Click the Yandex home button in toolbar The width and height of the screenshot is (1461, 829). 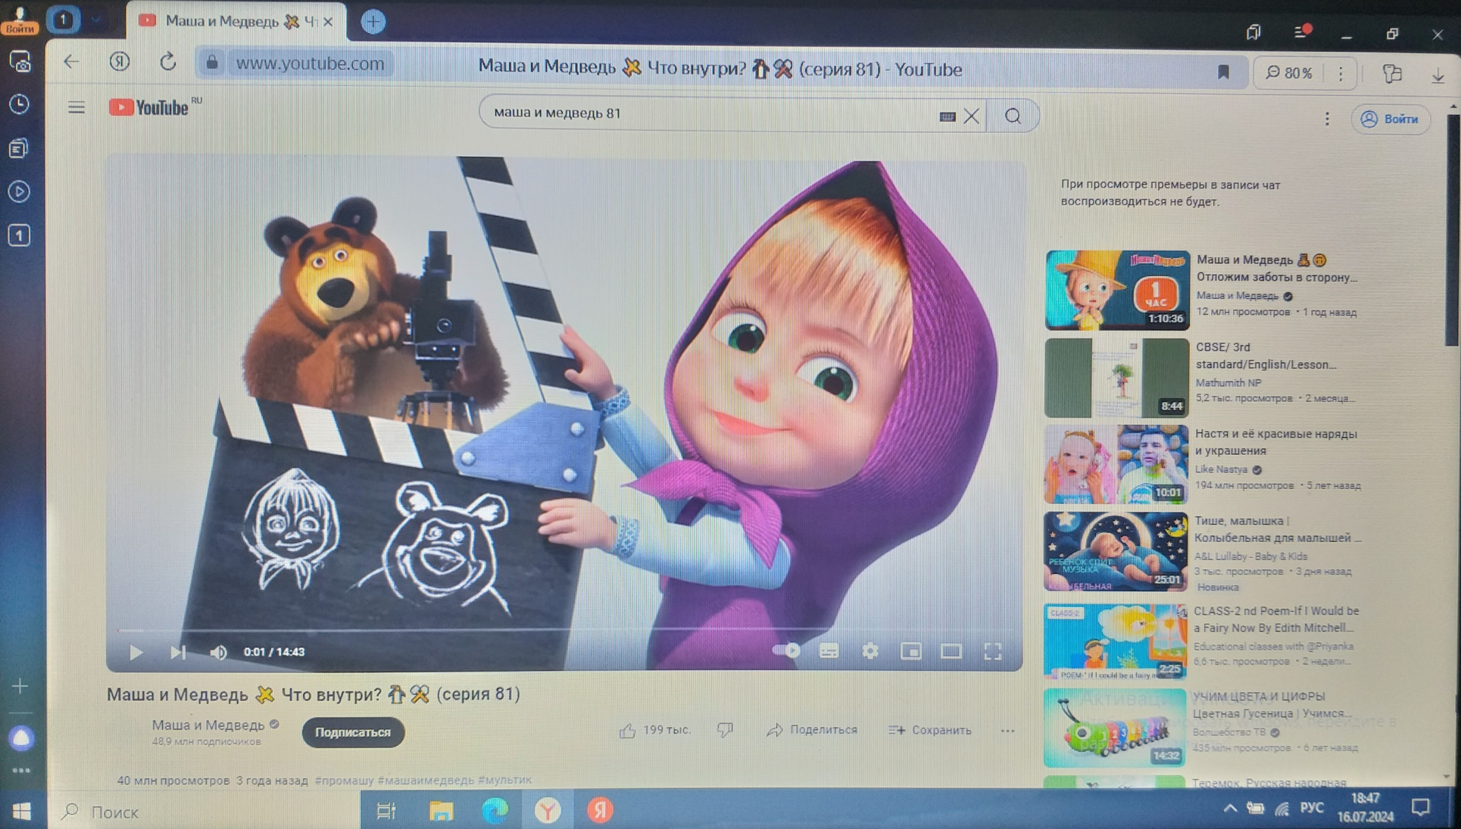click(x=119, y=62)
